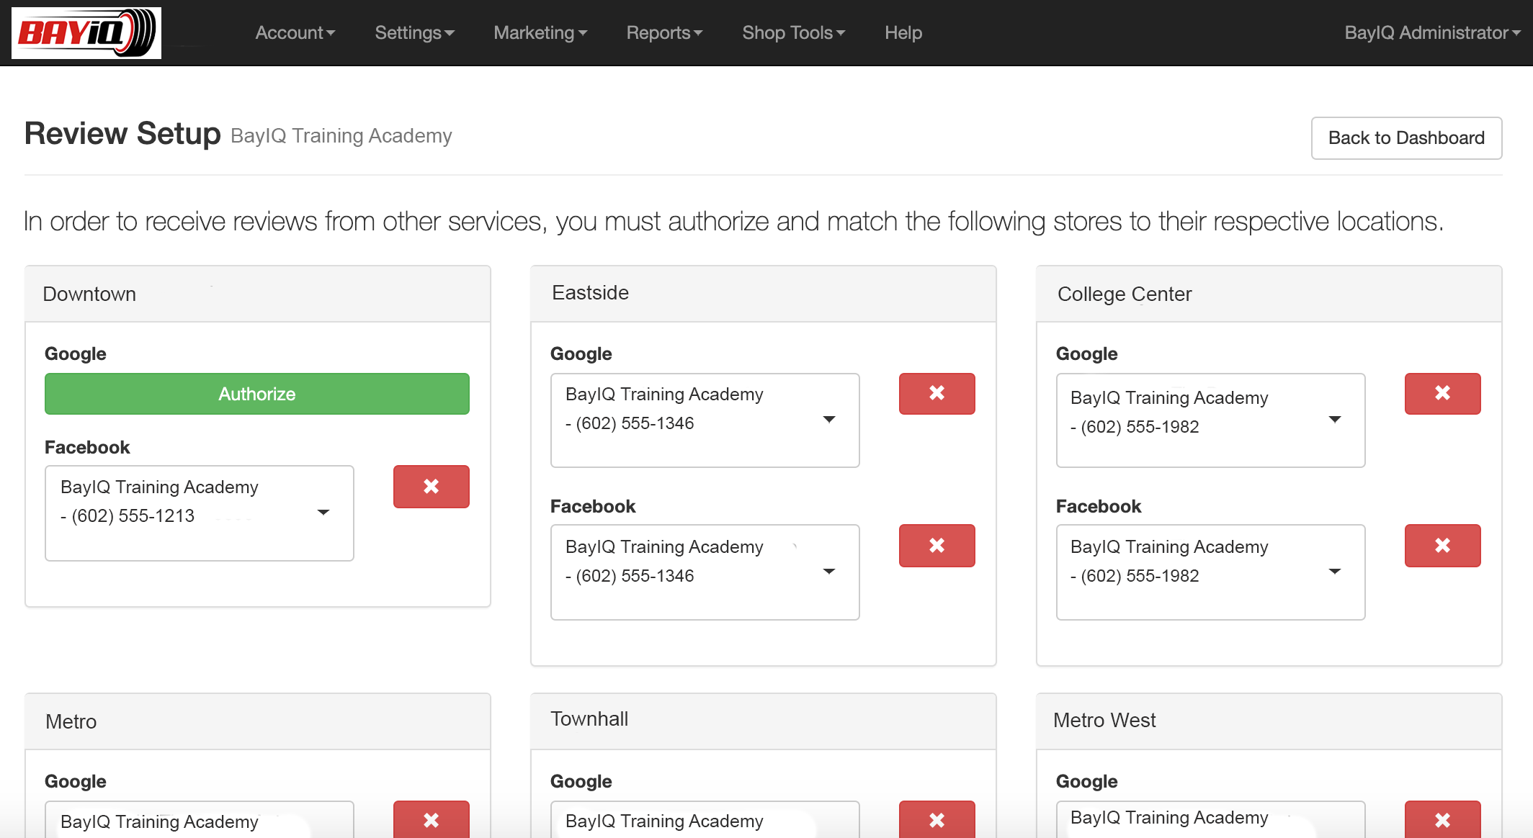
Task: Click the Townhall panel heading
Action: click(x=764, y=721)
